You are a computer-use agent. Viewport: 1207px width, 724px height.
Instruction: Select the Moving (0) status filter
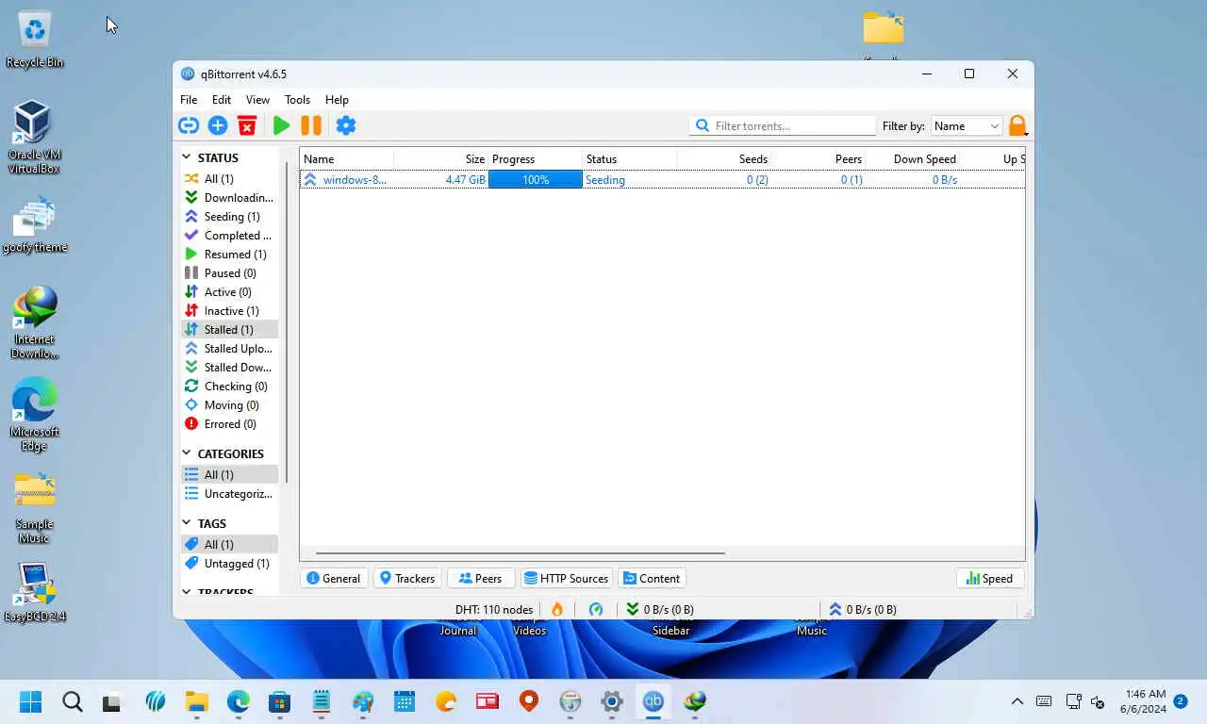coord(229,404)
